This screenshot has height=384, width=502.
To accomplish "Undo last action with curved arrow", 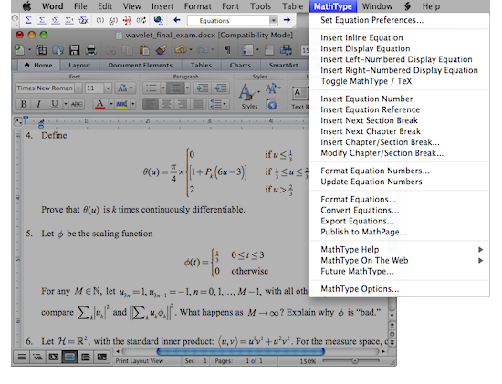I will (x=180, y=49).
